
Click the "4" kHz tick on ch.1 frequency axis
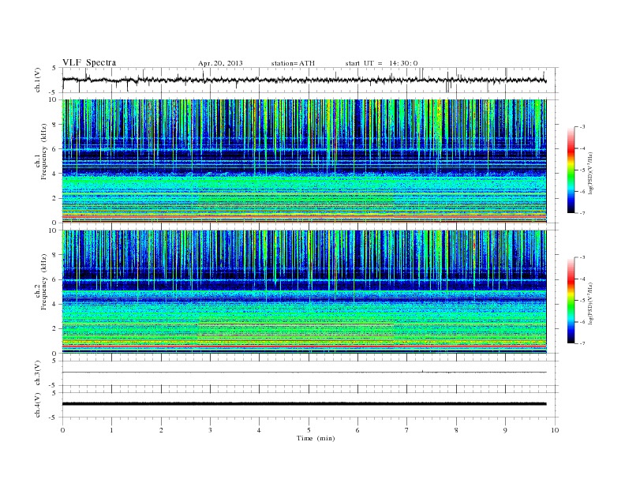(54, 174)
